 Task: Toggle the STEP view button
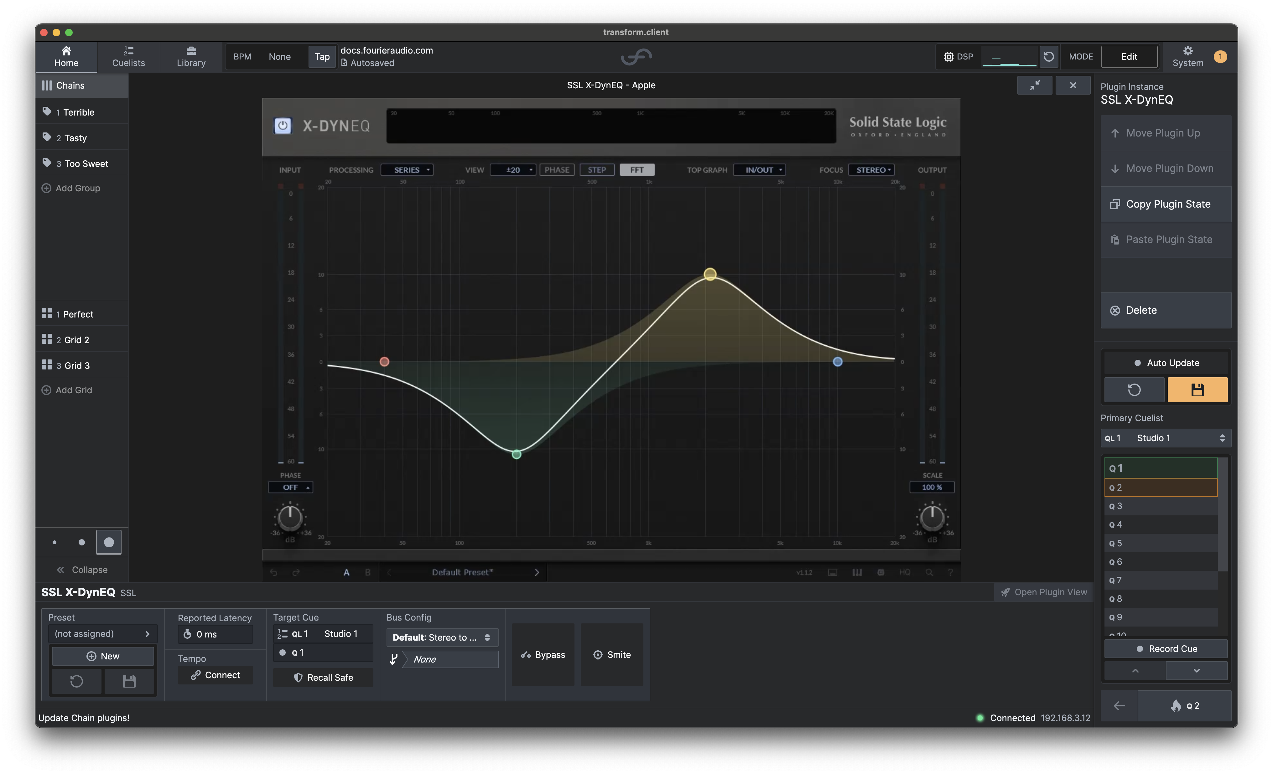coord(597,170)
